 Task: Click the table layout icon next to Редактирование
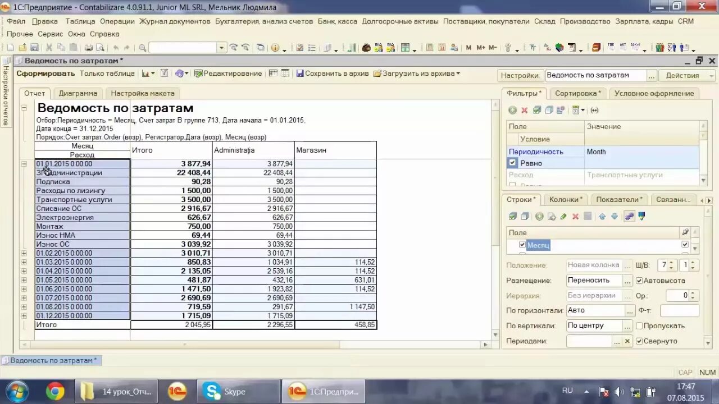(273, 74)
